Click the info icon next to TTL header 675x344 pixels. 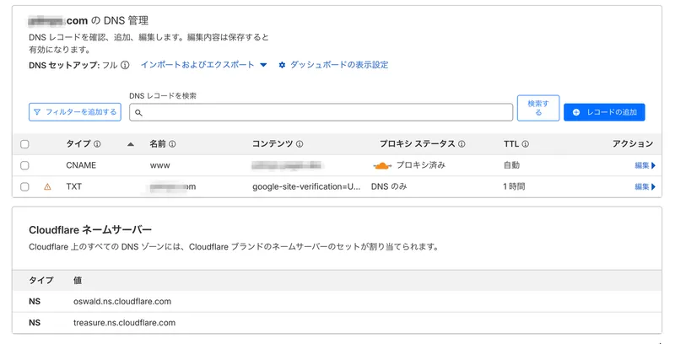[525, 144]
